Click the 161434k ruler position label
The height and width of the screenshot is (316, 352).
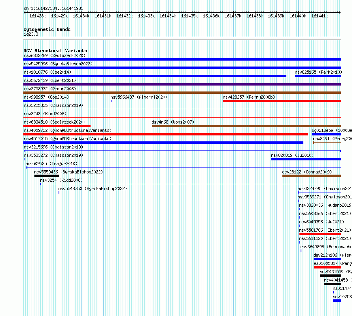(168, 16)
